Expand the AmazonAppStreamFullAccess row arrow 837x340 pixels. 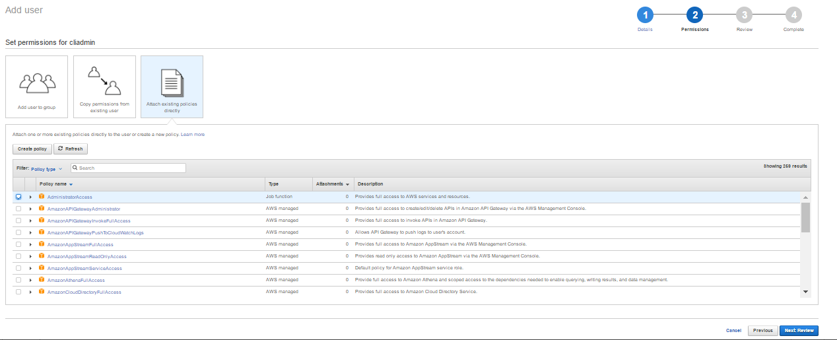(30, 244)
